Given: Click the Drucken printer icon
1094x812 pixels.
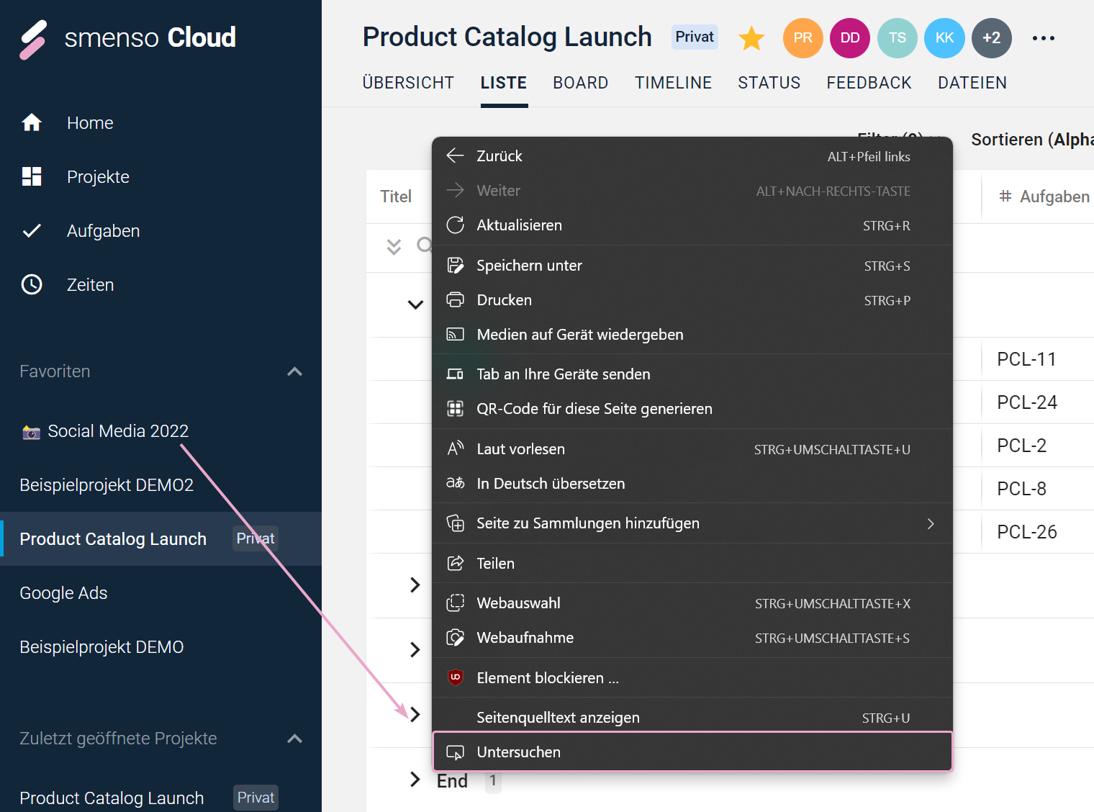Looking at the screenshot, I should coord(455,299).
